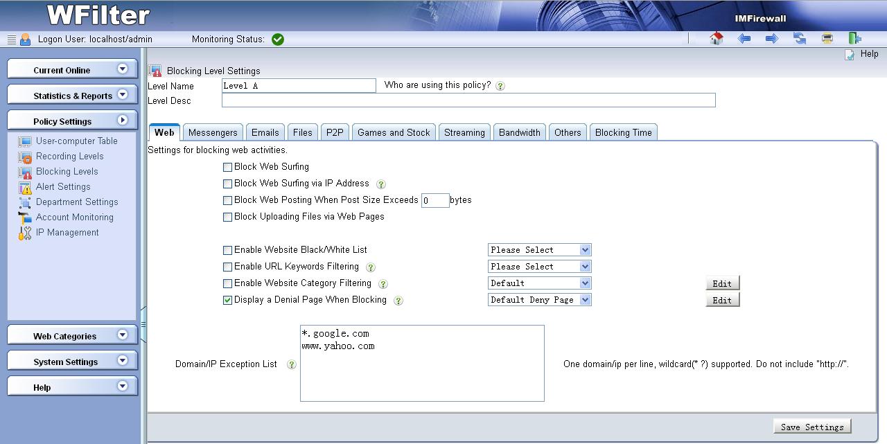Enable the Block Web Surfing checkbox
887x444 pixels.
point(227,167)
